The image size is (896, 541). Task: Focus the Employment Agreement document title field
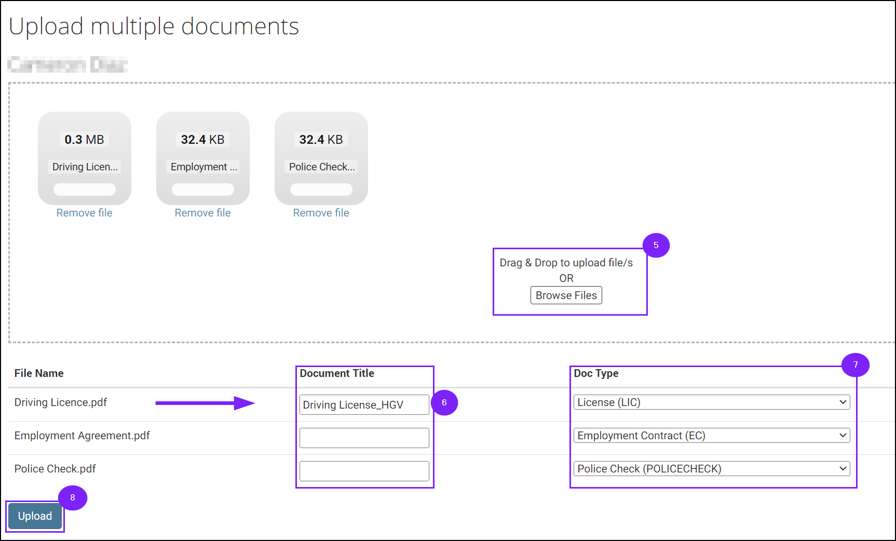(x=364, y=438)
